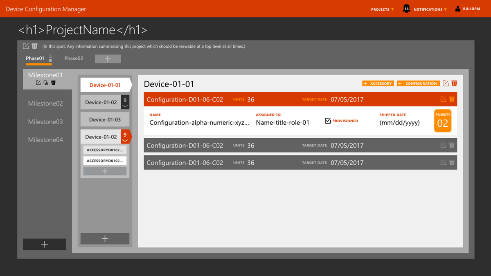Switch to the Phase02 tab
The width and height of the screenshot is (491, 276).
[74, 58]
